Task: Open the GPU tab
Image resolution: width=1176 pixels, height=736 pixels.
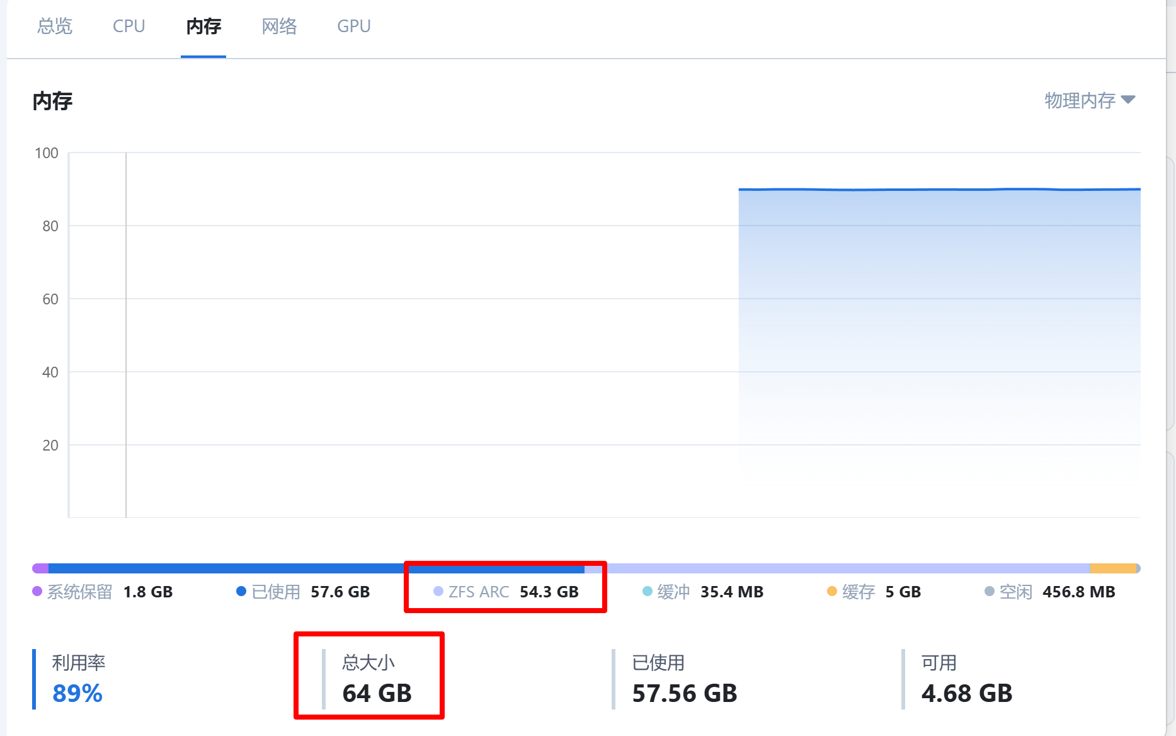Action: pyautogui.click(x=354, y=26)
